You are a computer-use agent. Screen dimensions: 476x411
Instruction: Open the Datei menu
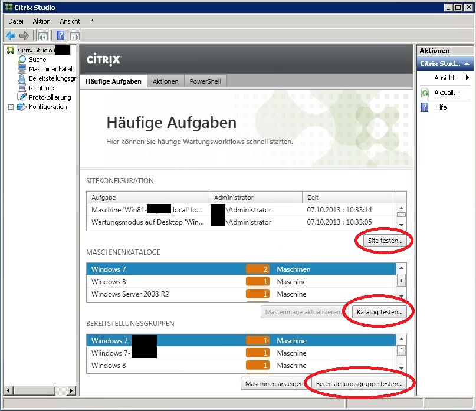[16, 21]
